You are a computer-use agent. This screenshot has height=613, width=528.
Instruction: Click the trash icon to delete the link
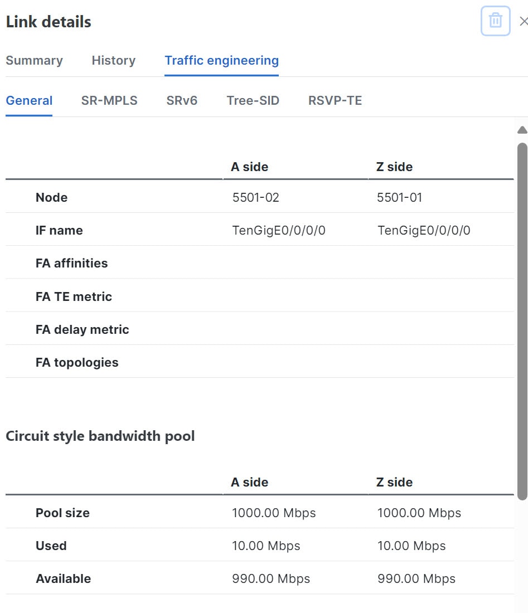494,21
